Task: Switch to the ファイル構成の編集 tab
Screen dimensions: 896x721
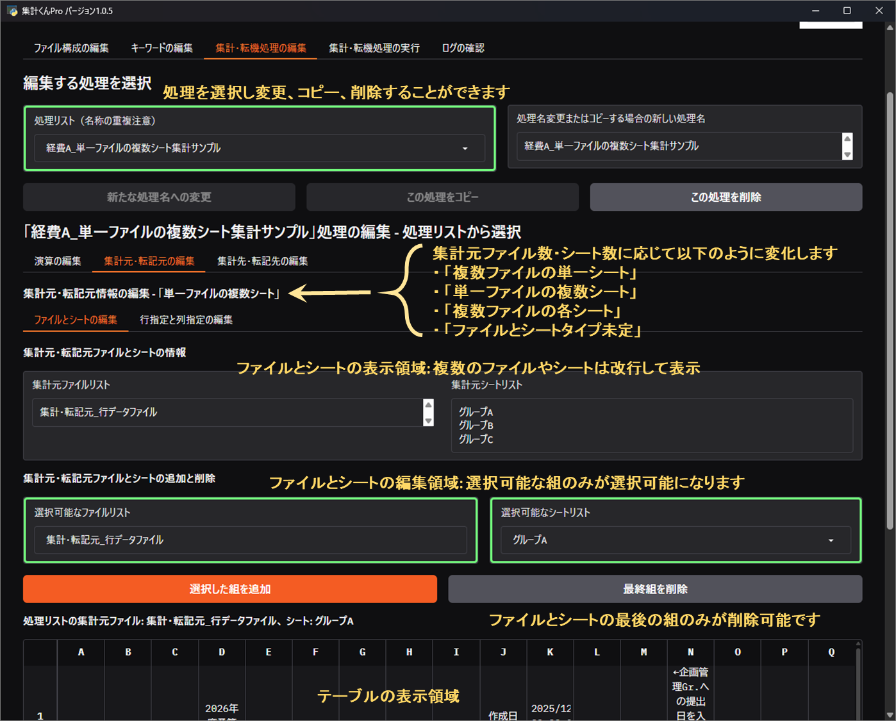Action: coord(71,48)
